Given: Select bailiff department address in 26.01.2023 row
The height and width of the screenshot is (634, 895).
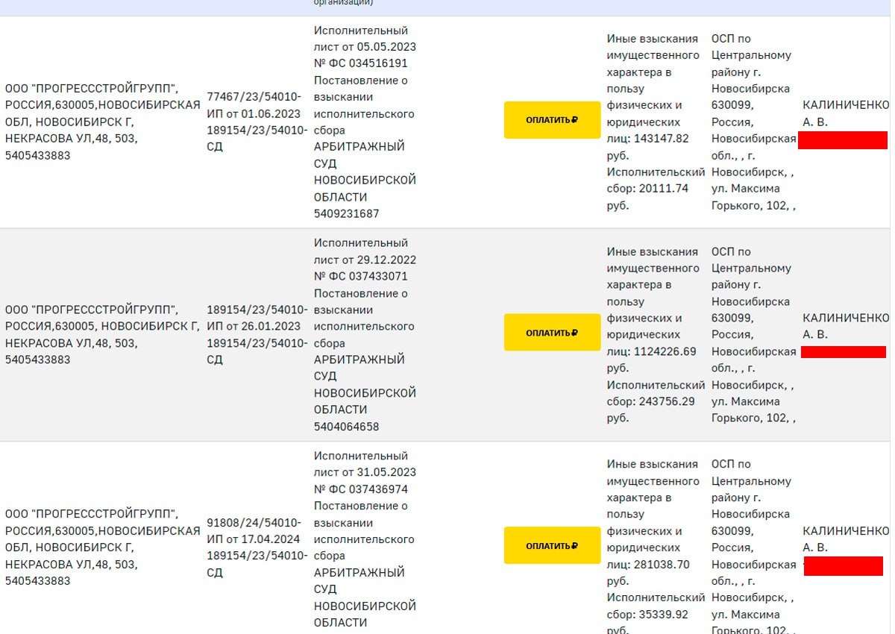Looking at the screenshot, I should [753, 334].
